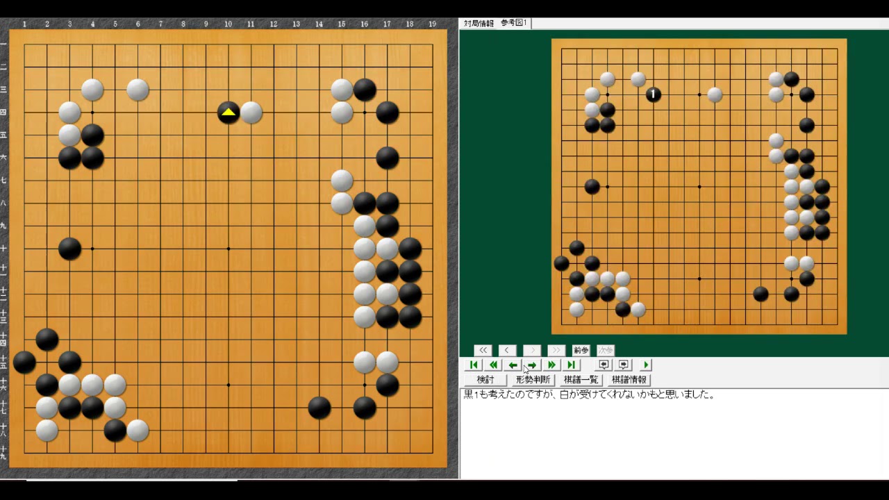The image size is (889, 500).
Task: Click the comment text starting with 黒1も考えた
Action: (589, 395)
